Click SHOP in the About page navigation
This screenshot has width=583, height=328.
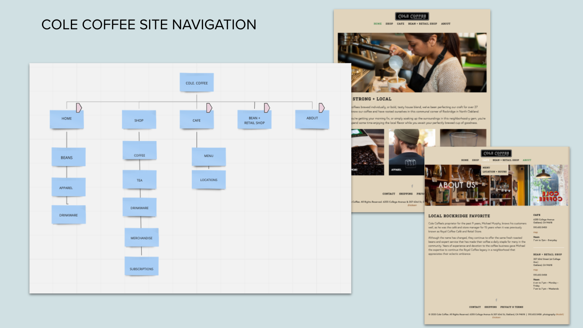(475, 160)
